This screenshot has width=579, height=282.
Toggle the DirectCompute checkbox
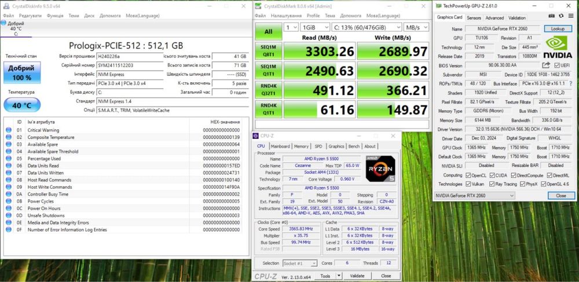point(515,175)
